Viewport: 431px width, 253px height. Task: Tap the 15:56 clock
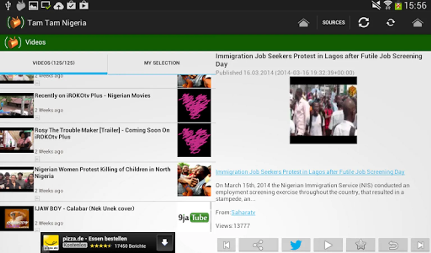(x=415, y=5)
